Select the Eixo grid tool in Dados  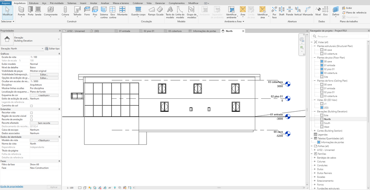click(325, 11)
